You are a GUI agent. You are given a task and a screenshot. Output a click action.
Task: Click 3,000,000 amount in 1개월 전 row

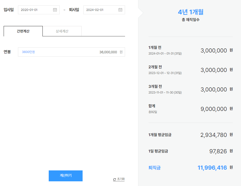pos(214,50)
